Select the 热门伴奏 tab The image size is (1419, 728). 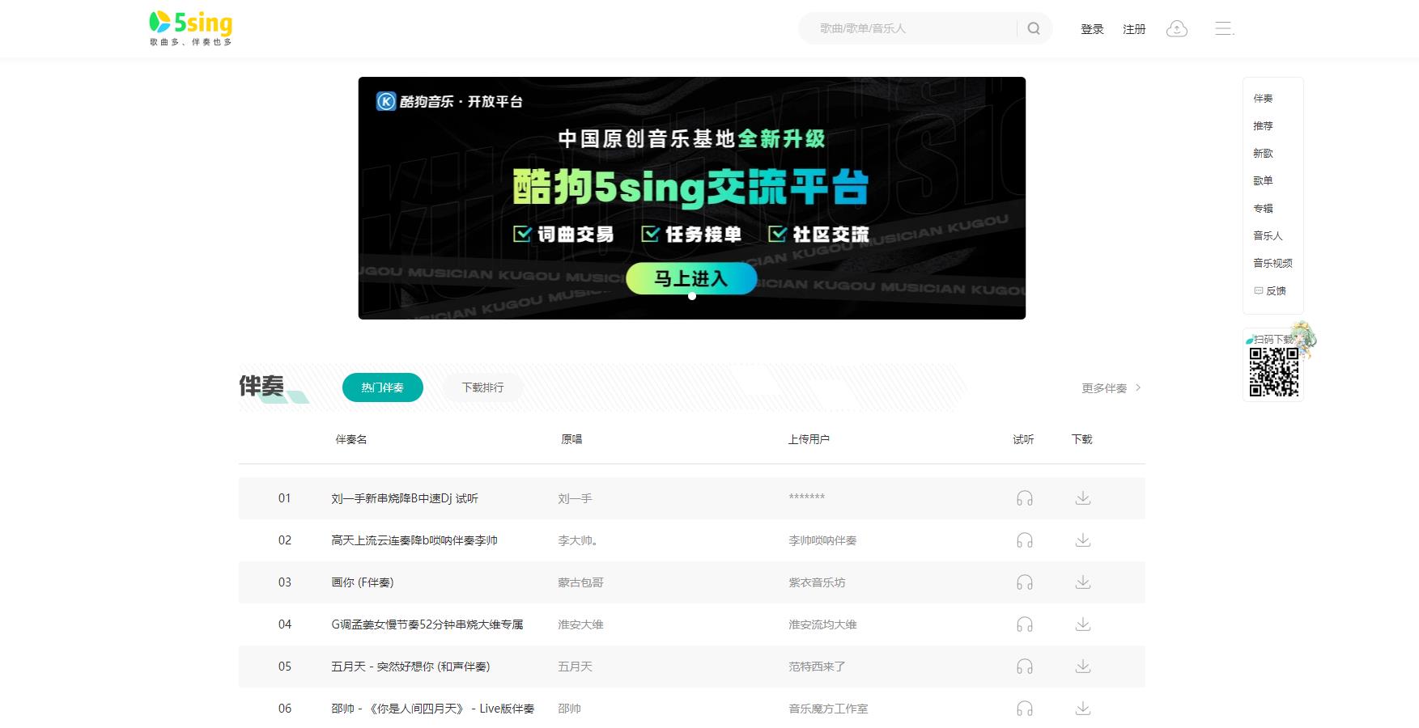(x=383, y=387)
